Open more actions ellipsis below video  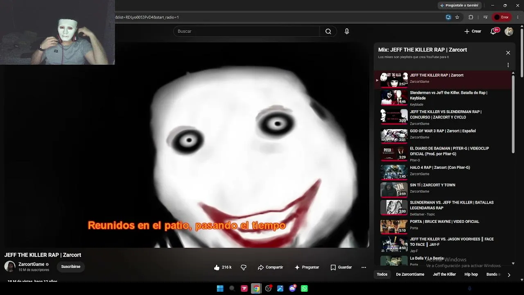click(x=364, y=267)
